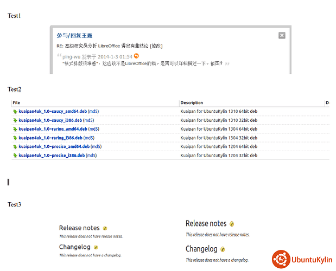
Task: Click download arrow for saucy_i386.deb
Action: [15, 120]
